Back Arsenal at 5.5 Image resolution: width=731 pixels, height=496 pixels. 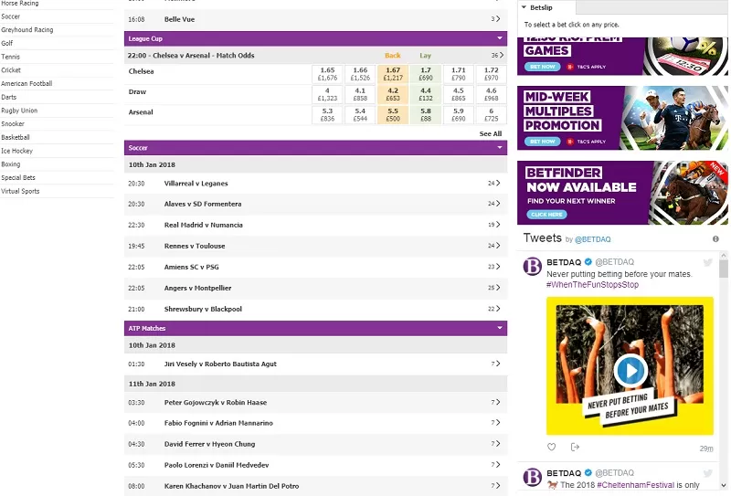393,115
